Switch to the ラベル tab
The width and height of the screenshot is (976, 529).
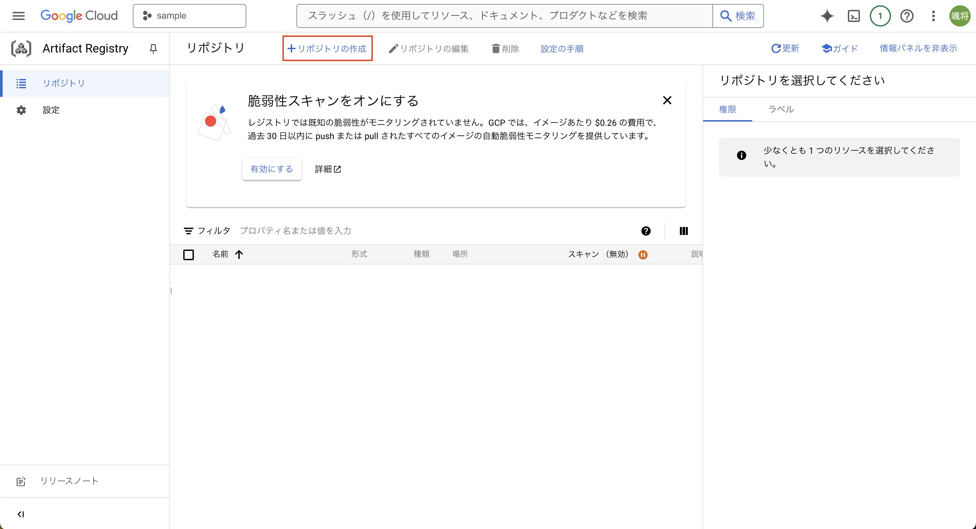pyautogui.click(x=781, y=110)
